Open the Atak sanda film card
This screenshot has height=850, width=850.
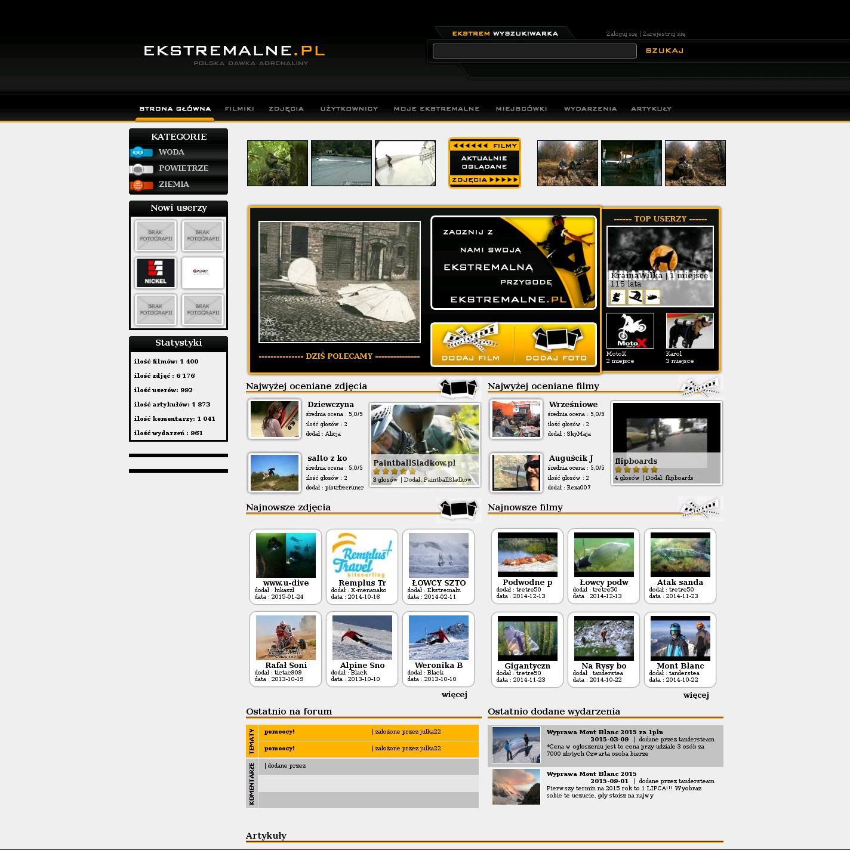pyautogui.click(x=680, y=566)
